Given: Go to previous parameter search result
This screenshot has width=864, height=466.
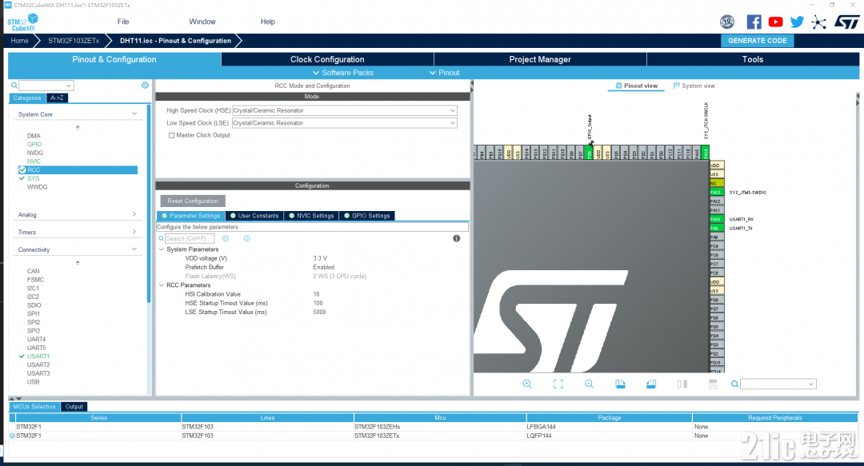Looking at the screenshot, I should coord(226,238).
